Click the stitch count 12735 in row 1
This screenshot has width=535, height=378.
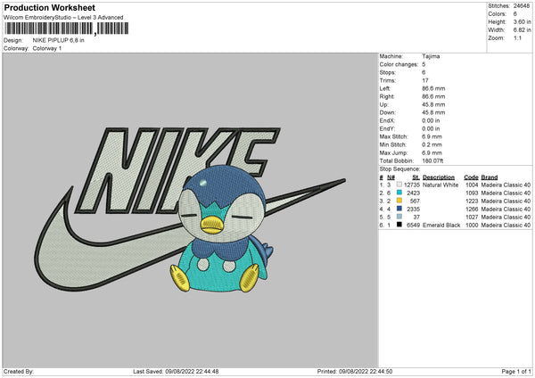tap(411, 185)
